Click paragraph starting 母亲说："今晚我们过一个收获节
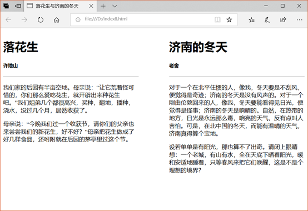Image resolution: width=308 pixels, height=211 pixels. point(69,132)
